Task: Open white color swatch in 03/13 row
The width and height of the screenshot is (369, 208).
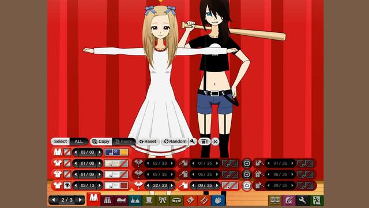Action: coord(108,185)
